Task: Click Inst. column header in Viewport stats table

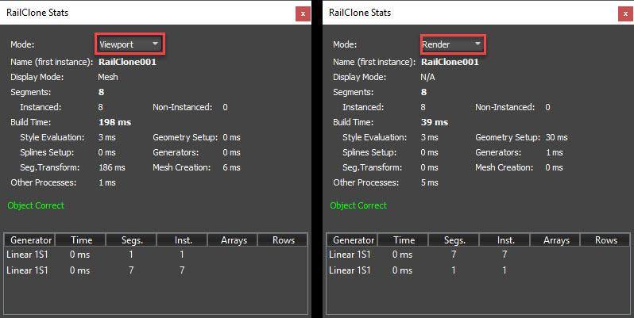Action: click(x=183, y=240)
